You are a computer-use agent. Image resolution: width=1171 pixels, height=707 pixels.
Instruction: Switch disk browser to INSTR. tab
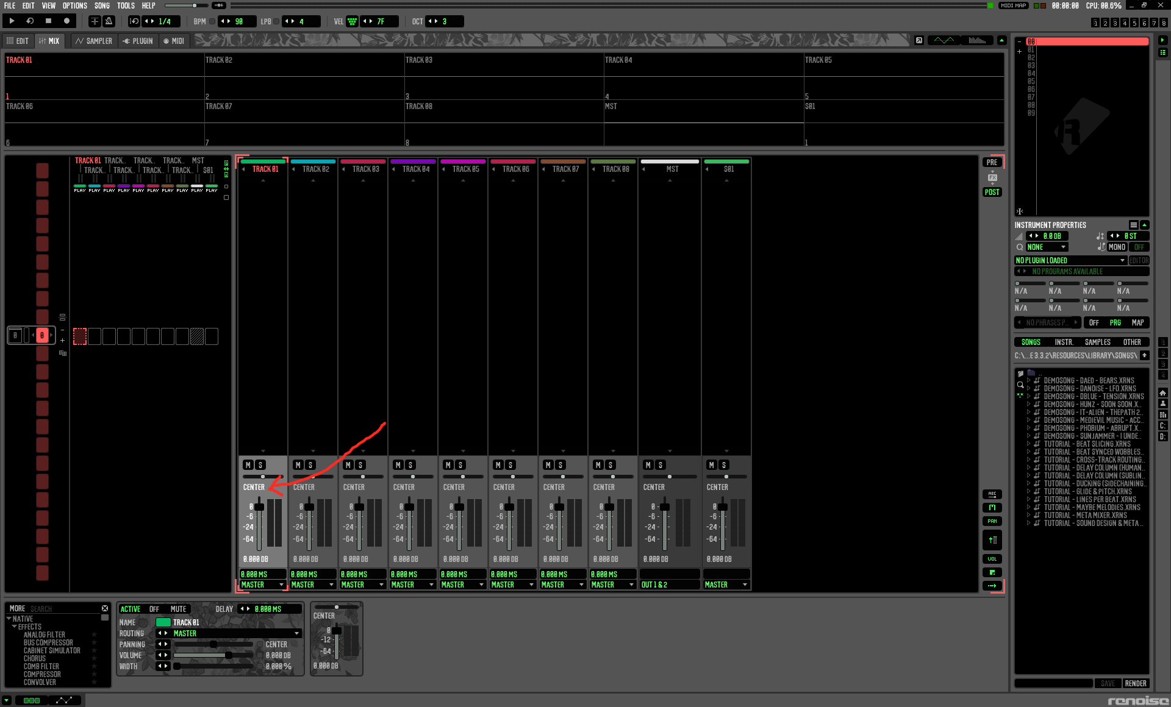point(1064,342)
